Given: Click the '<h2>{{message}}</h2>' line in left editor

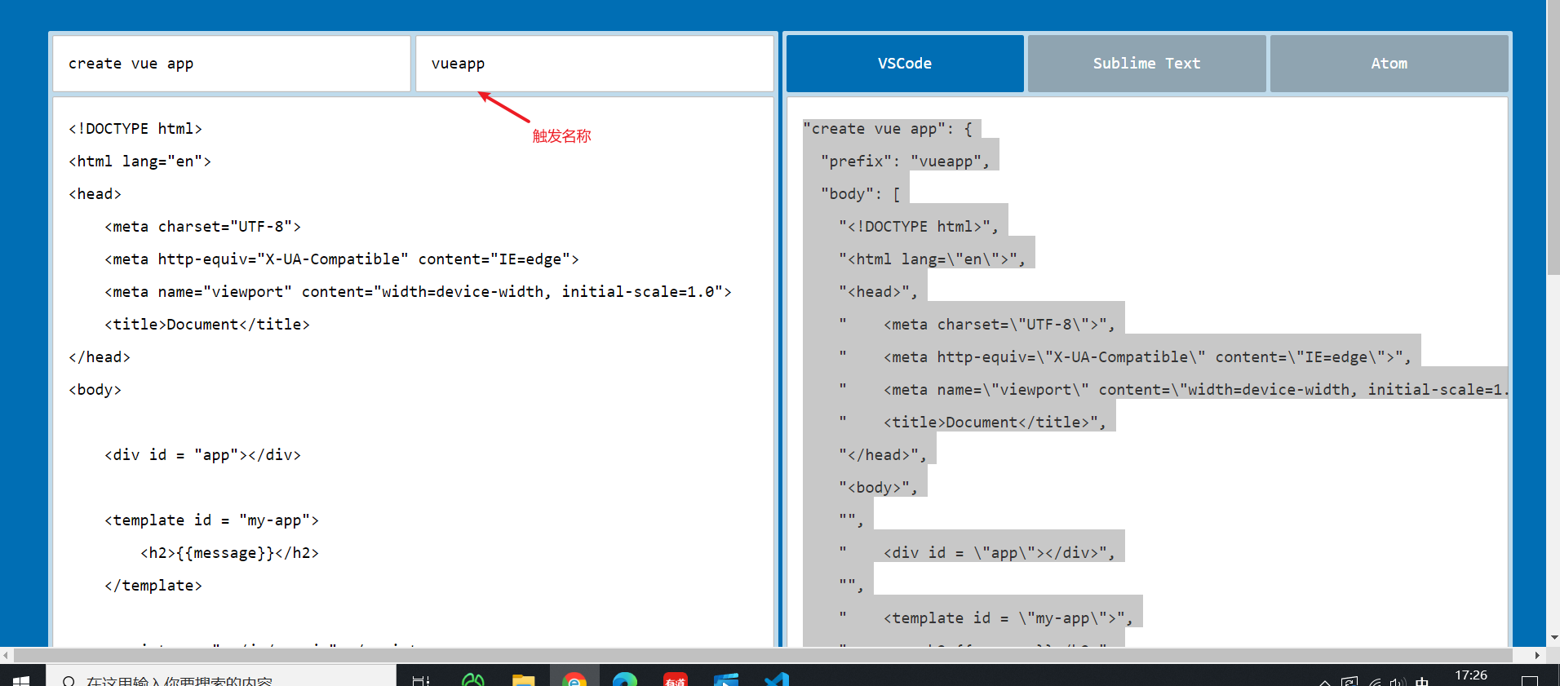Looking at the screenshot, I should click(229, 553).
